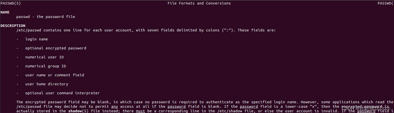
Task: Click the DESCRIPTION section heading
Action: click(13, 26)
